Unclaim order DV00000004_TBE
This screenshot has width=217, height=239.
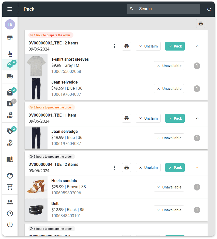148,168
